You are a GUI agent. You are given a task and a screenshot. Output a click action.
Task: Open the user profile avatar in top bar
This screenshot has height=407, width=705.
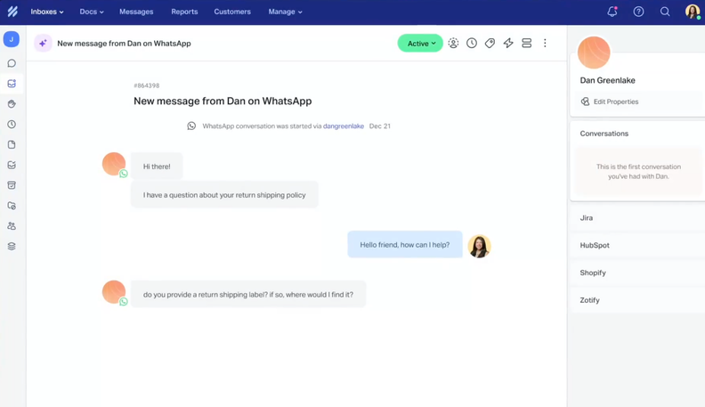[x=693, y=12]
